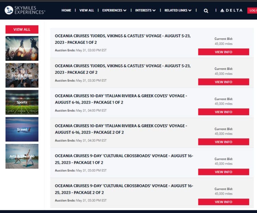This screenshot has height=213, width=257.
Task: Go to the Home menu item
Action: 66,10
